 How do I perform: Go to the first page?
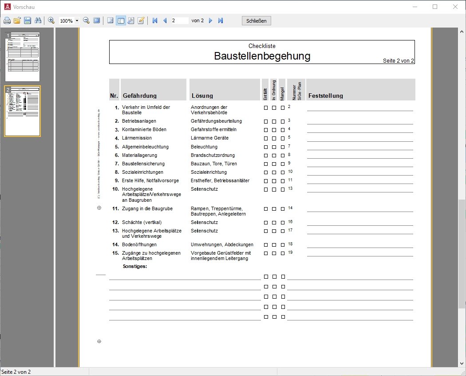[155, 20]
